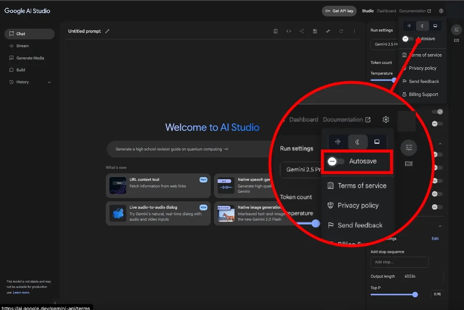The height and width of the screenshot is (310, 464).
Task: Open the three-dot more options menu
Action: [354, 31]
